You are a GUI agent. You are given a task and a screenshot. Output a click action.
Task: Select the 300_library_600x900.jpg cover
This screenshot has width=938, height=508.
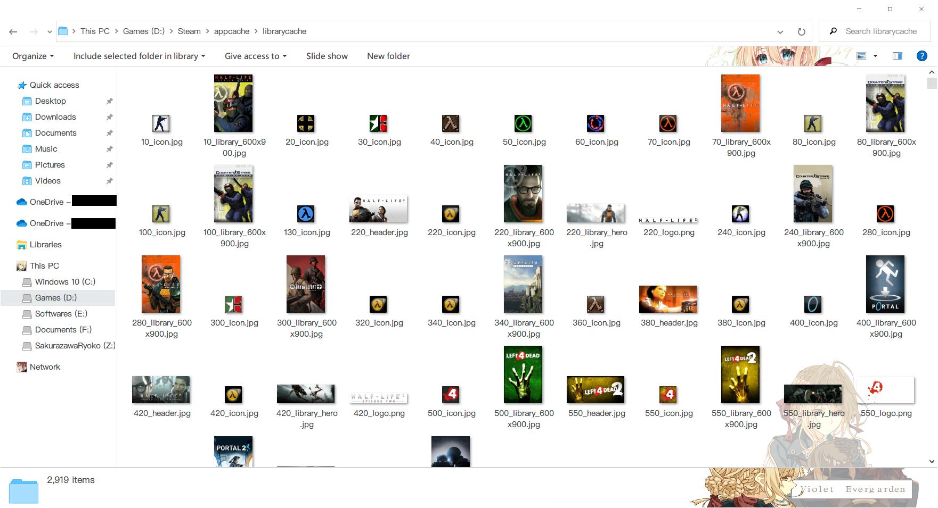[x=306, y=284]
